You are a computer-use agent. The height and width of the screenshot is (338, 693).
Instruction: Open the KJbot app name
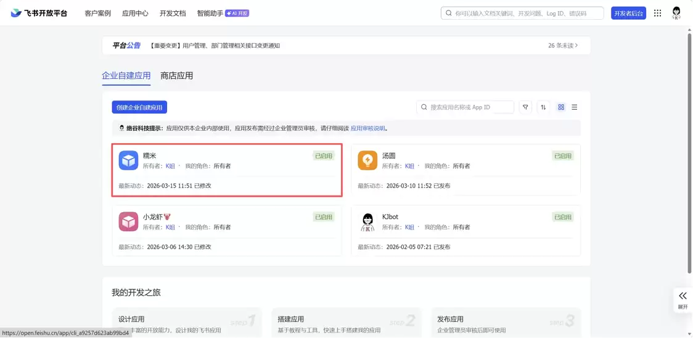point(390,216)
